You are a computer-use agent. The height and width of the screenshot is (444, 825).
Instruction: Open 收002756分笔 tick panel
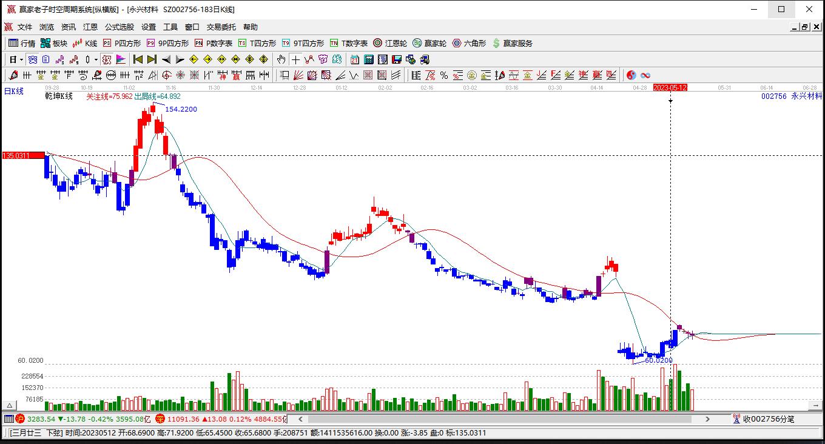tap(764, 419)
